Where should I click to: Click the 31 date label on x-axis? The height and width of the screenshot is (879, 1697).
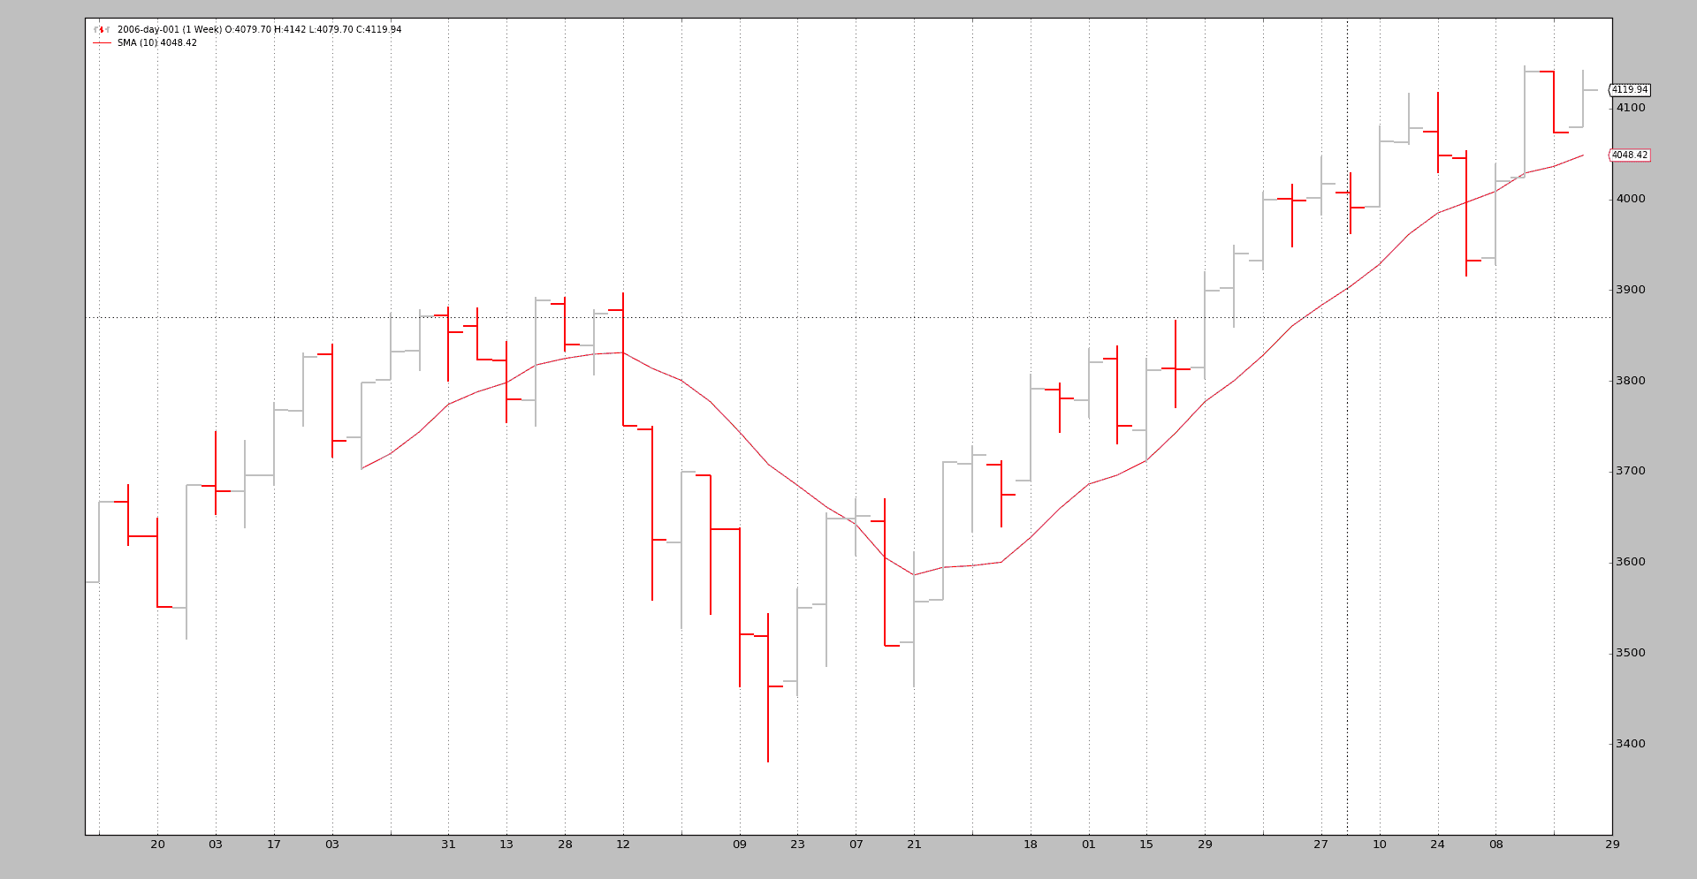point(448,845)
